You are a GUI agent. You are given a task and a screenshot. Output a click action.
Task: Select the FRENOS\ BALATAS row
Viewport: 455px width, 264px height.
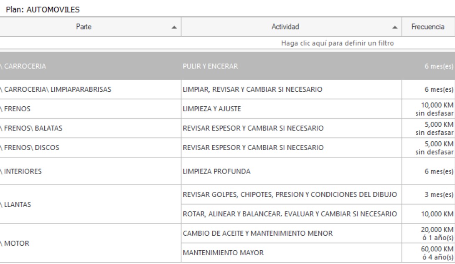point(227,128)
